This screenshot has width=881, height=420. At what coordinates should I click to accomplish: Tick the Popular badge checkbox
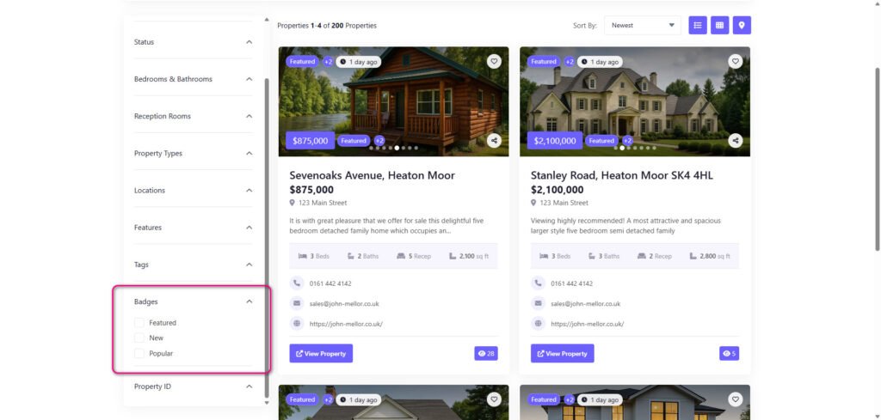[x=139, y=353]
